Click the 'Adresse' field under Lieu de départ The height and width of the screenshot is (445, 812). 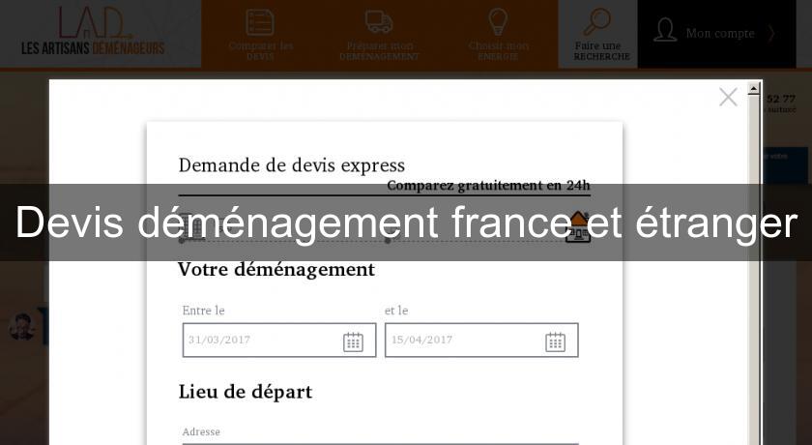click(x=380, y=442)
